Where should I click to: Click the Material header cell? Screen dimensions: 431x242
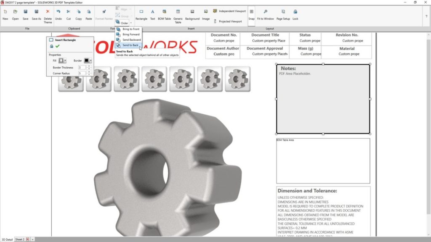[x=347, y=49]
